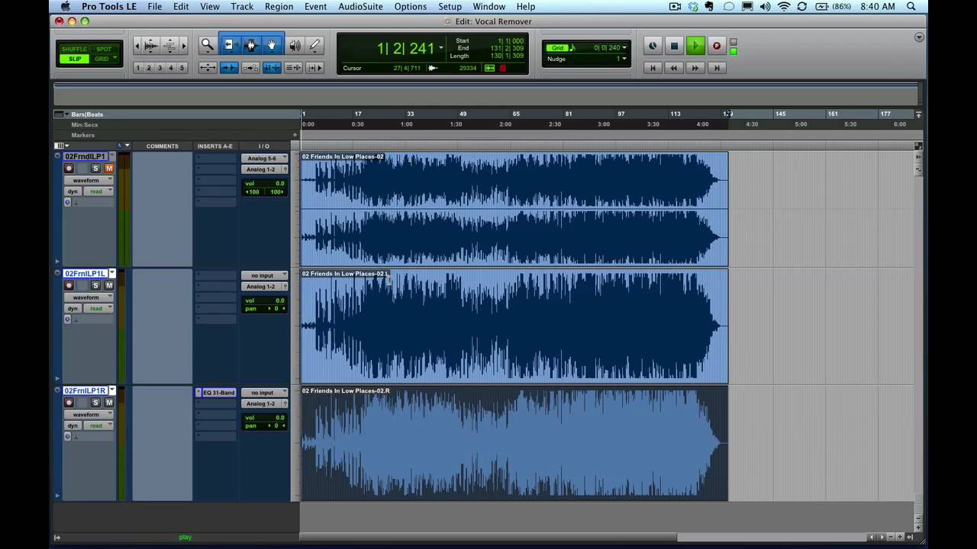Mute the 02FrnILP1L track
The width and height of the screenshot is (977, 549).
coord(108,285)
